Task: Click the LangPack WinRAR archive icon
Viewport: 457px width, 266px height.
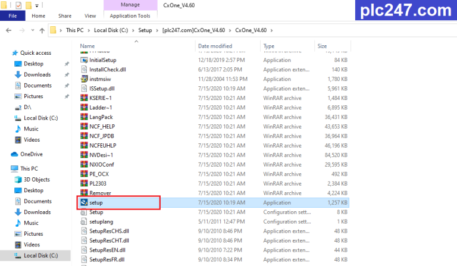Action: pyautogui.click(x=84, y=117)
